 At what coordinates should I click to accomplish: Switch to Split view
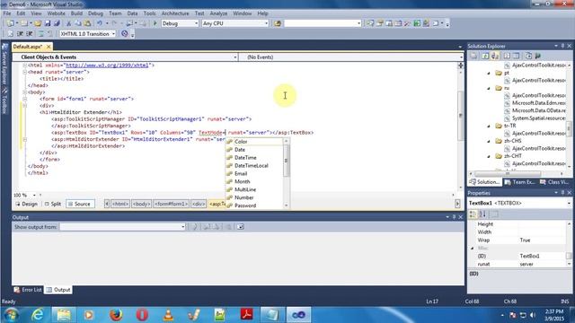[x=53, y=204]
